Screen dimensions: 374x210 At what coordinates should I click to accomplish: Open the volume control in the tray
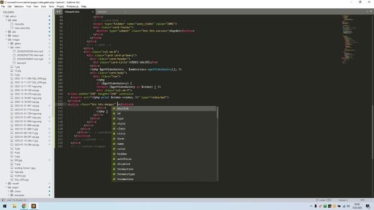348,206
